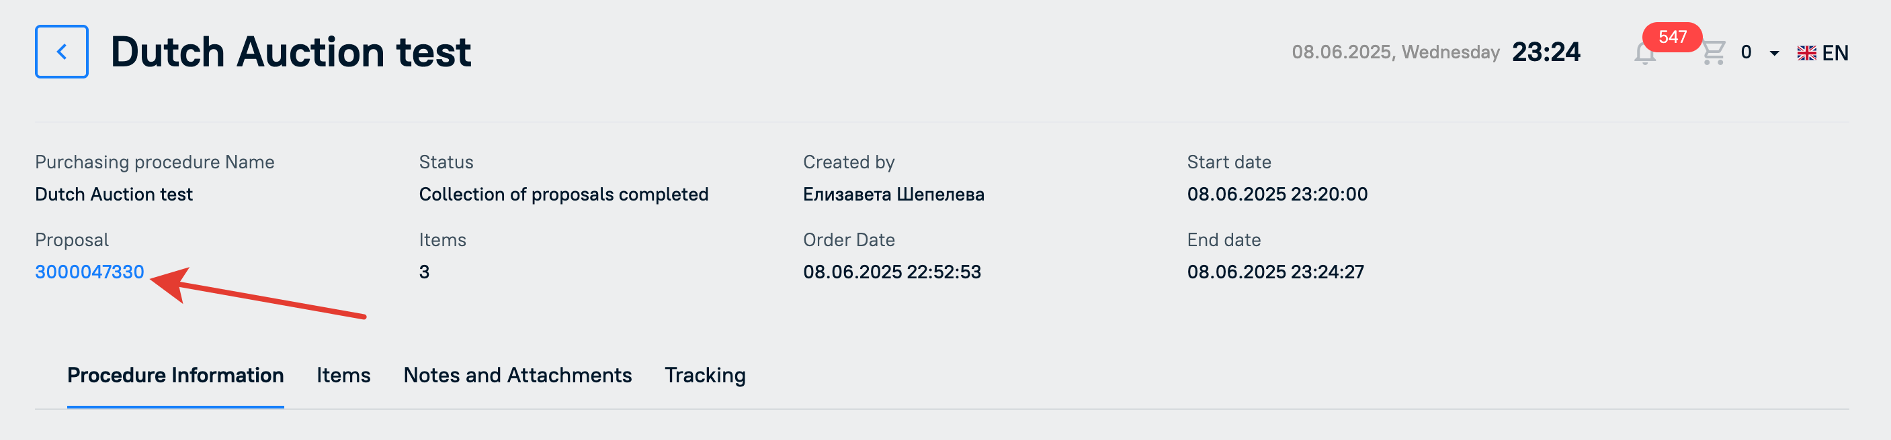Expand the cart dropdown arrow
Viewport: 1891px width, 440px height.
click(1774, 54)
